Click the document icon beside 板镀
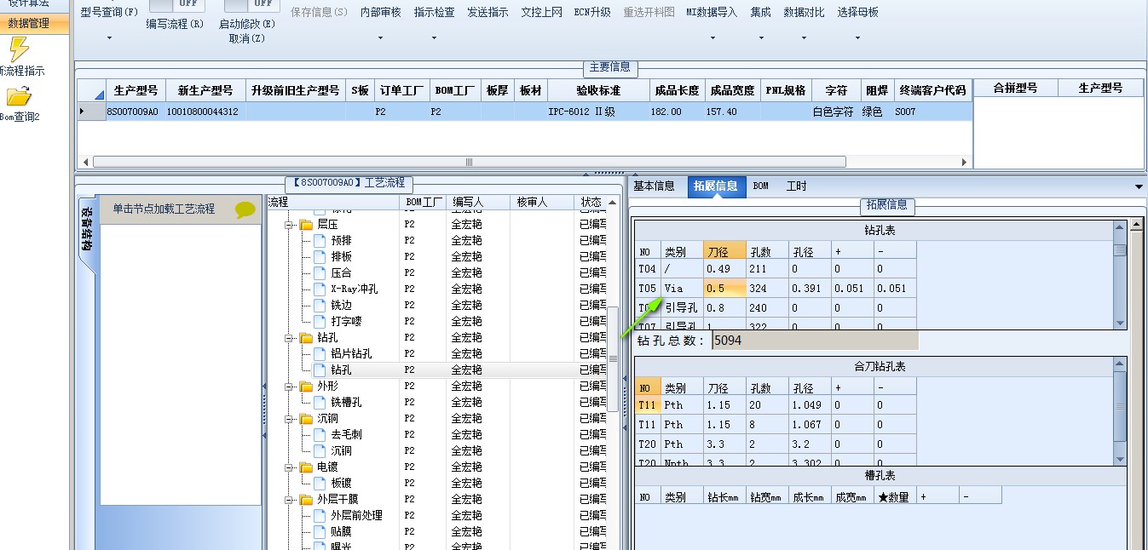The height and width of the screenshot is (550, 1148). (x=320, y=484)
